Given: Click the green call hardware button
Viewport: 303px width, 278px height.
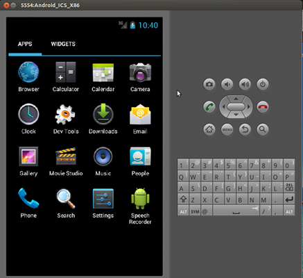Looking at the screenshot, I should [209, 107].
